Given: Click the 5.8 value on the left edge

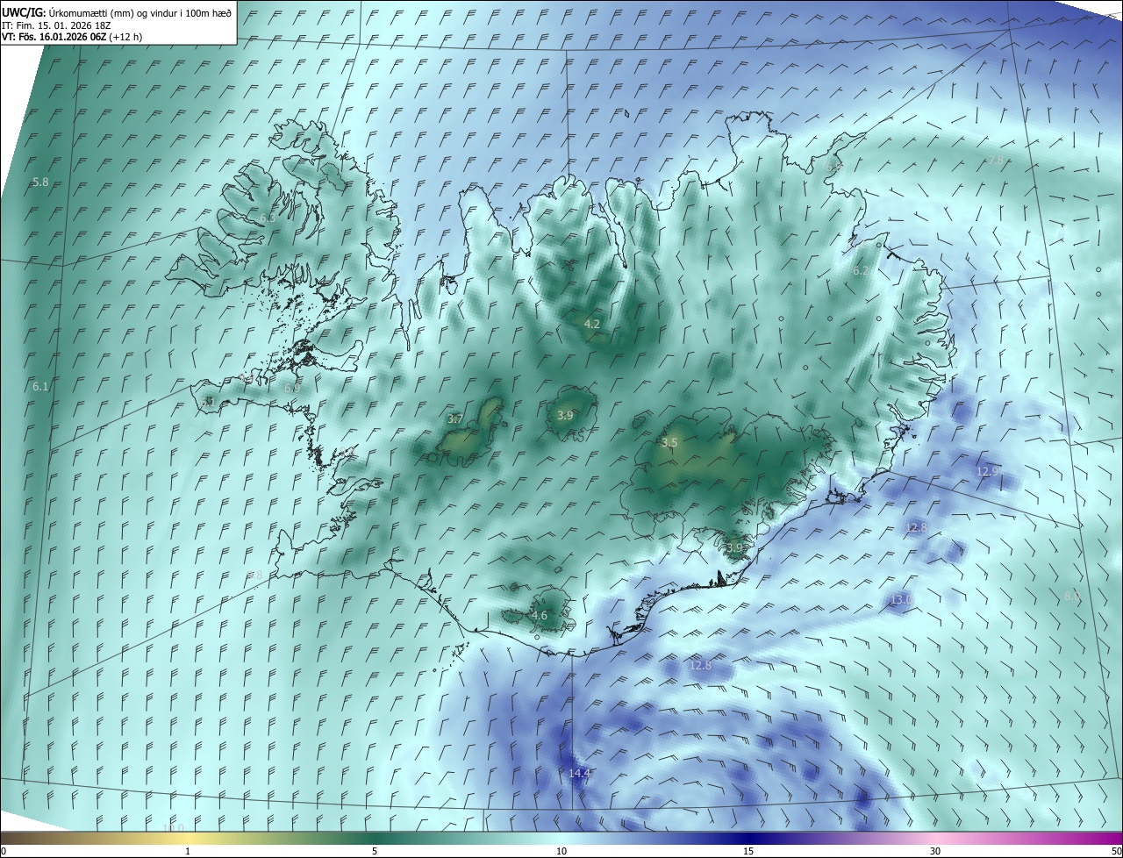Looking at the screenshot, I should 40,182.
